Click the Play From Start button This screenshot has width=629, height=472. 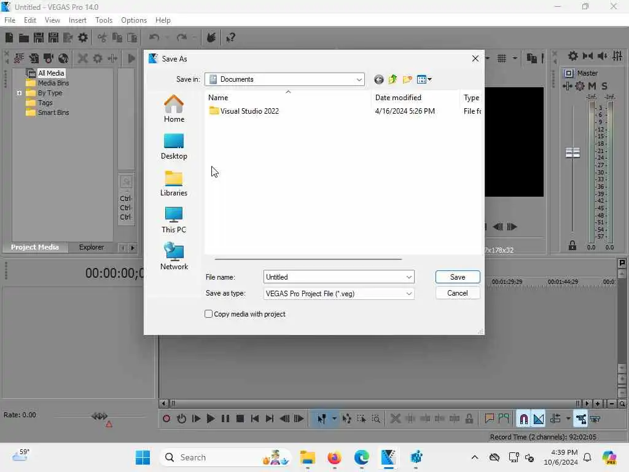point(196,419)
